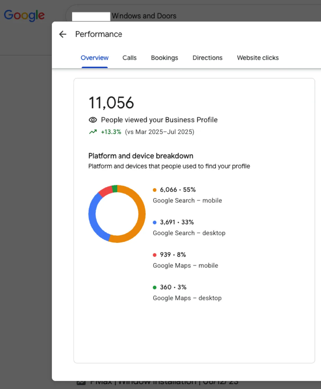This screenshot has width=321, height=389.
Task: Click the orange donut chart segment
Action: coord(141,215)
